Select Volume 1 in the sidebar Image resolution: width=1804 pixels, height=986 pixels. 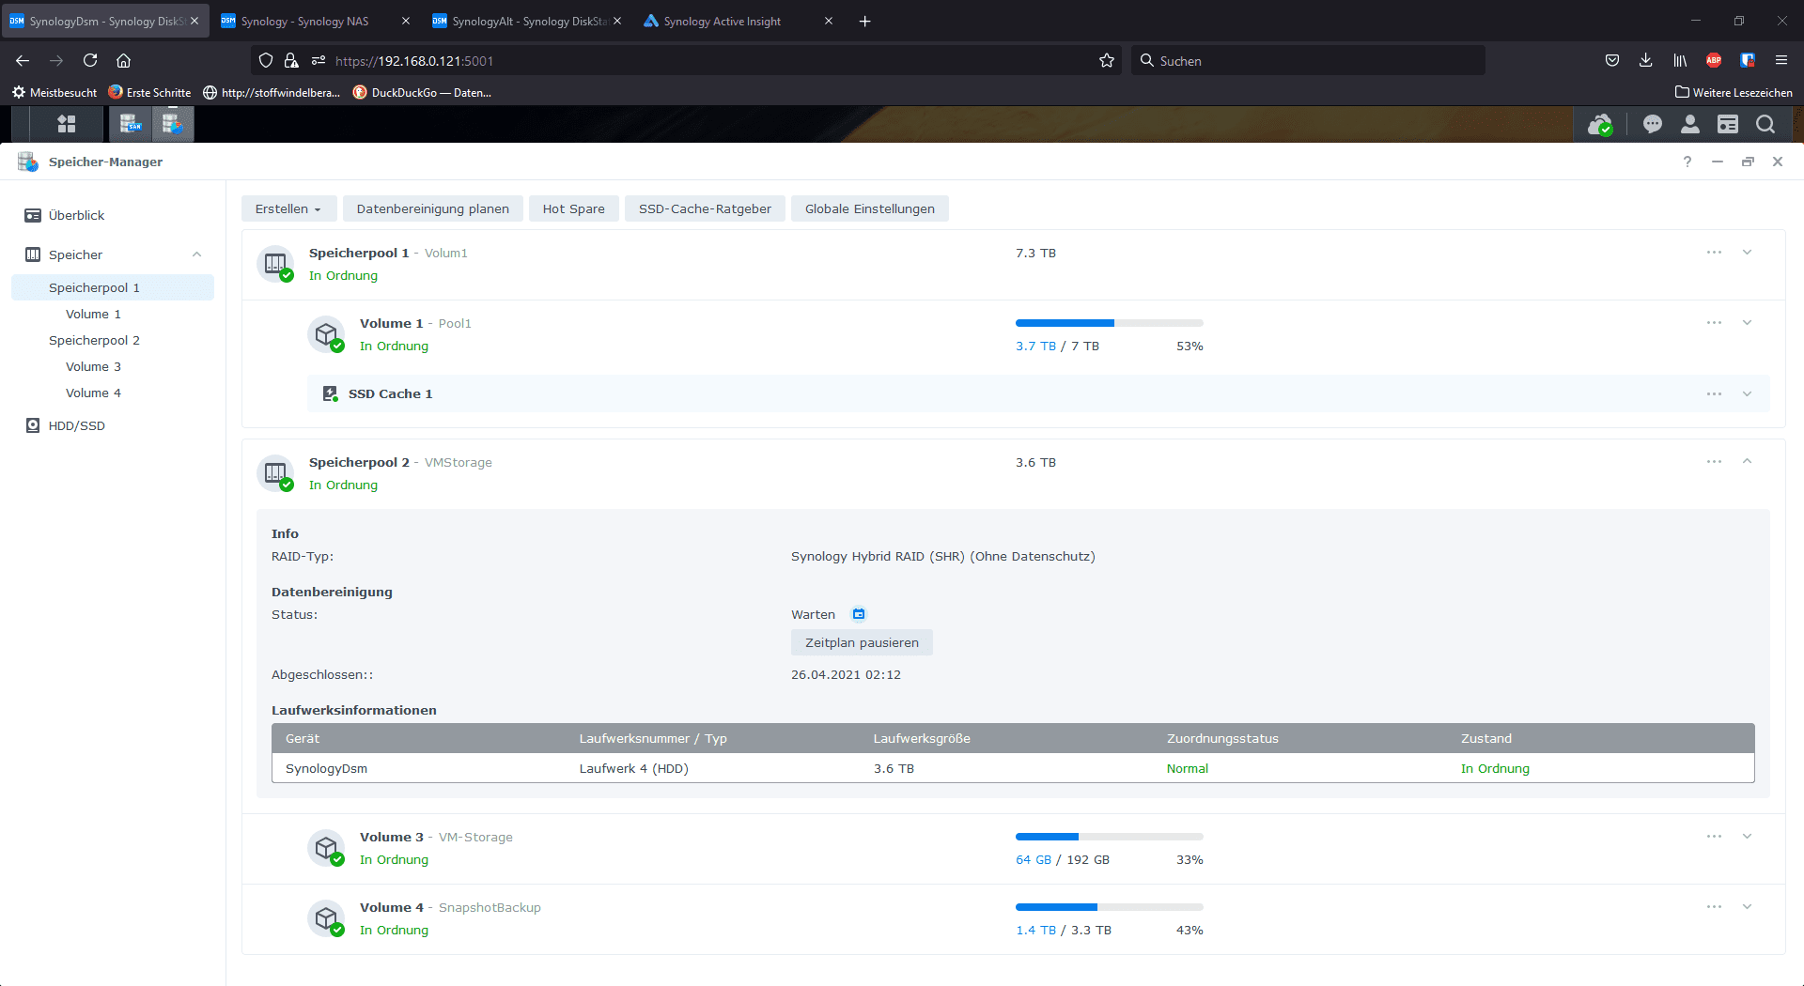pos(93,314)
